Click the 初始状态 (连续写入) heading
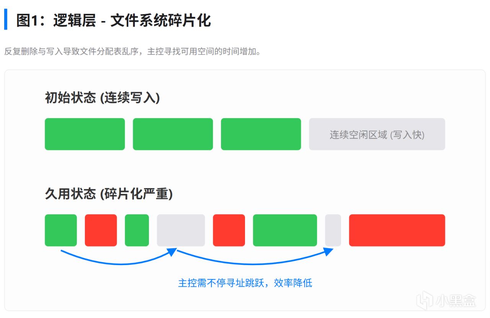 [x=102, y=98]
